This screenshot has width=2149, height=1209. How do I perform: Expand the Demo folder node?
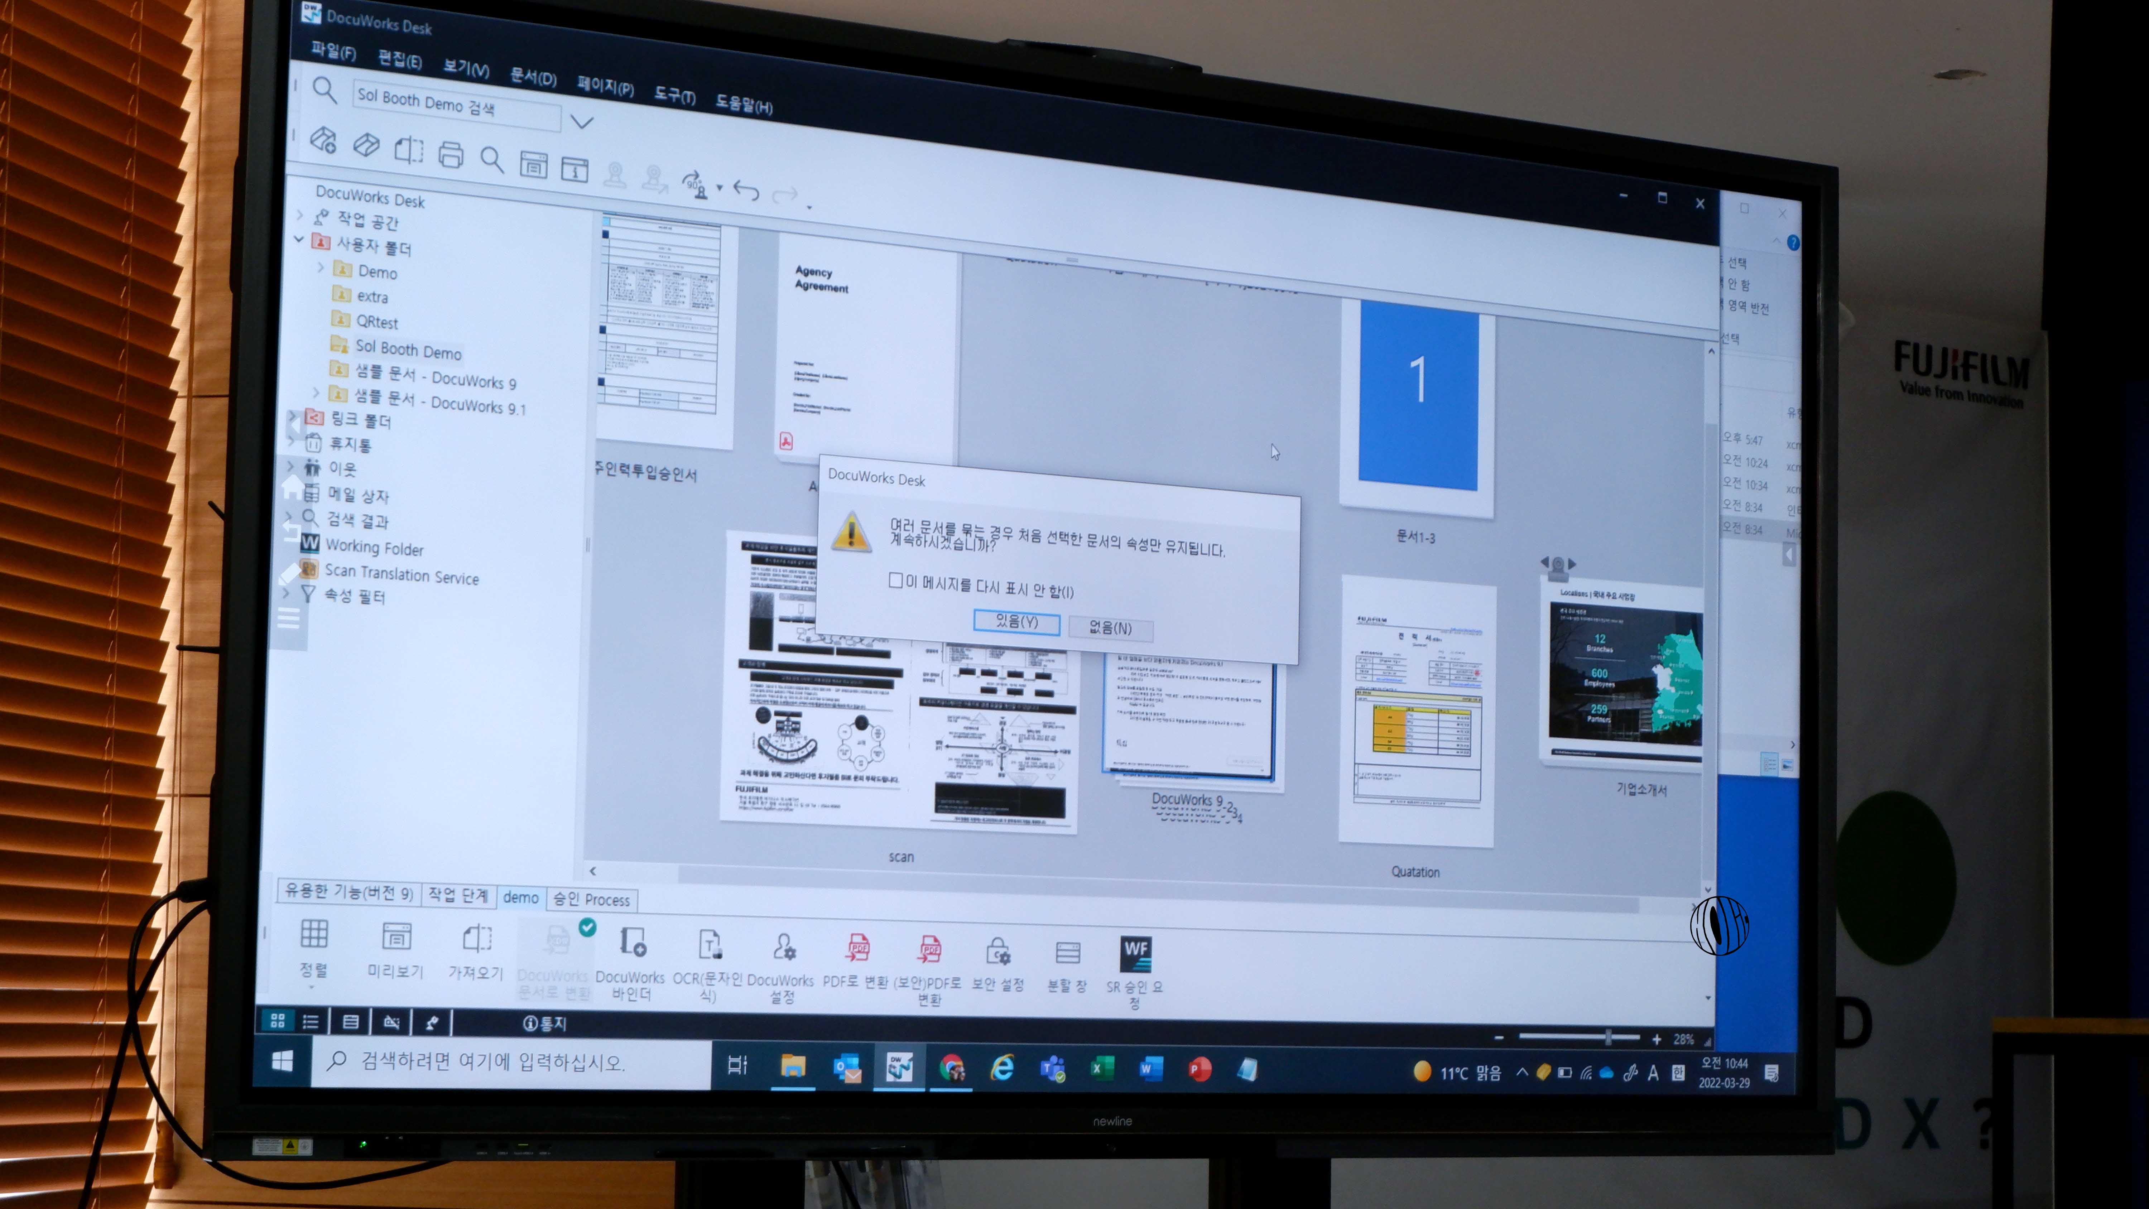321,267
